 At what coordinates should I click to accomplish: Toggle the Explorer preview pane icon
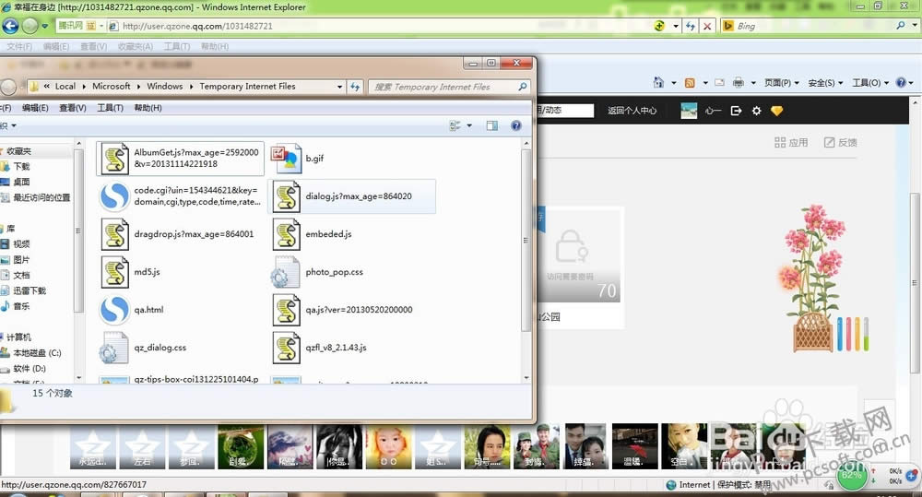pos(492,125)
